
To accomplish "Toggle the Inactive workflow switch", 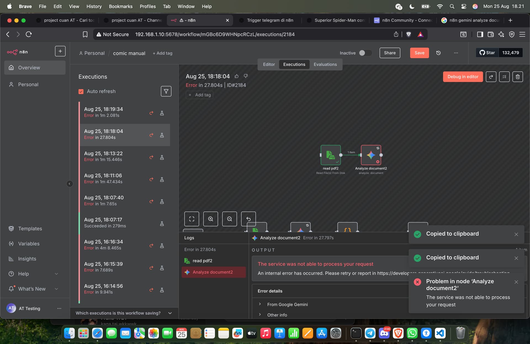I will pyautogui.click(x=365, y=53).
